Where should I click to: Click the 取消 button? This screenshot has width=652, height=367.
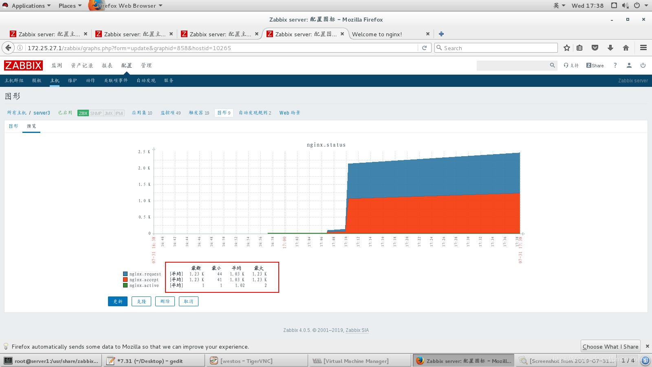coord(189,301)
